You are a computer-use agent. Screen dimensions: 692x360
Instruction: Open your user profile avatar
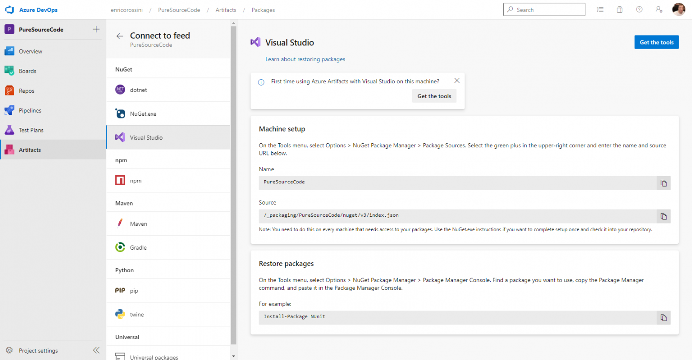[678, 9]
